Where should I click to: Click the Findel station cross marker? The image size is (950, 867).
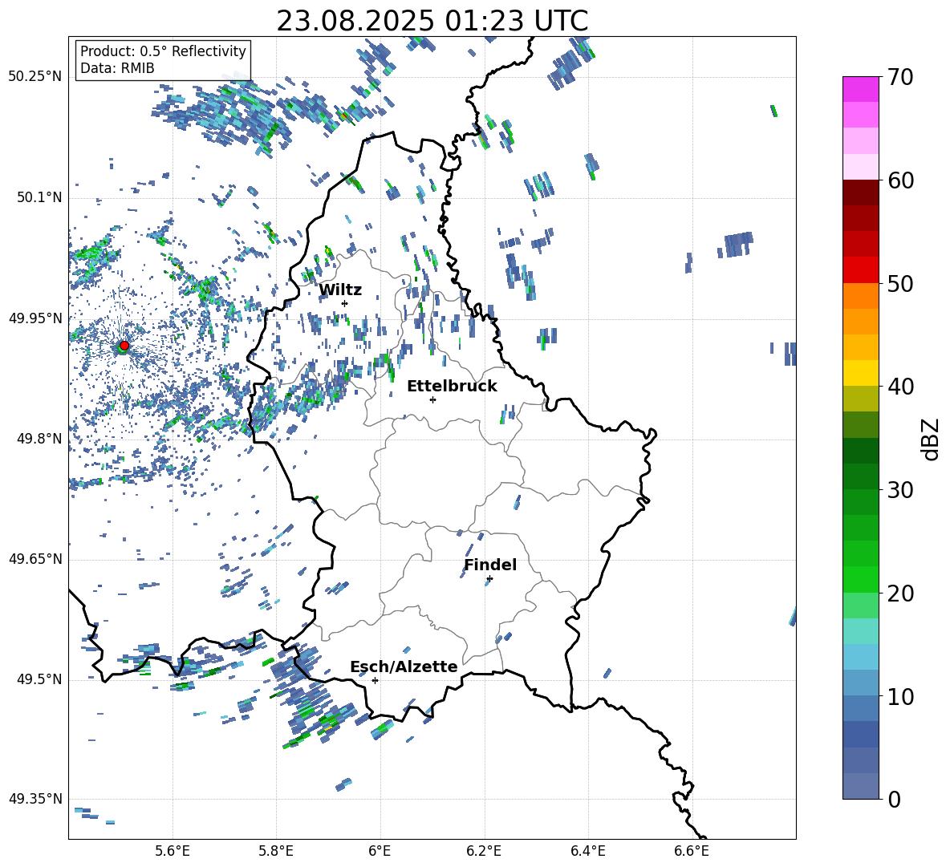click(x=489, y=579)
